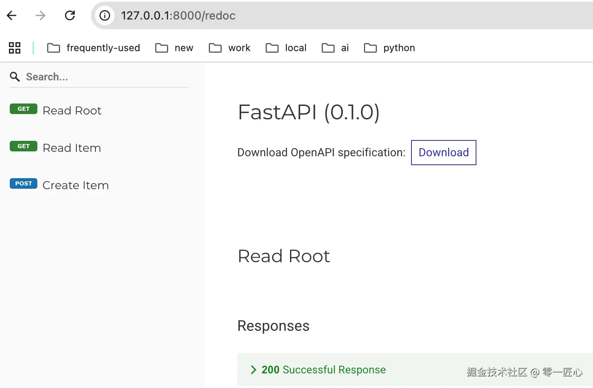Click the address bar URL text

point(178,15)
